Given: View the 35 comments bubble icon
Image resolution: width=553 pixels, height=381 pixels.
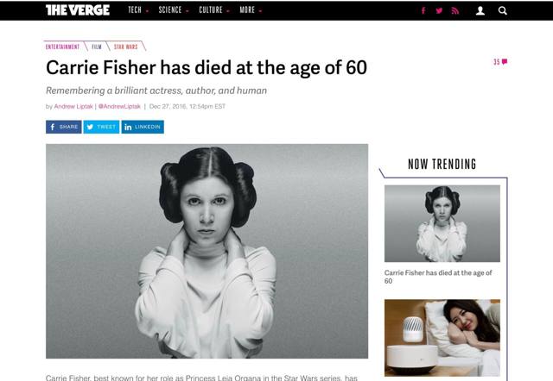Looking at the screenshot, I should 500,62.
